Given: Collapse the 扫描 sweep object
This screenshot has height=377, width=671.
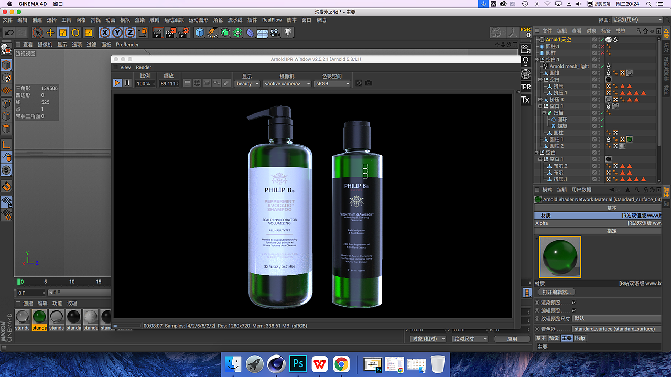Looking at the screenshot, I should click(544, 113).
